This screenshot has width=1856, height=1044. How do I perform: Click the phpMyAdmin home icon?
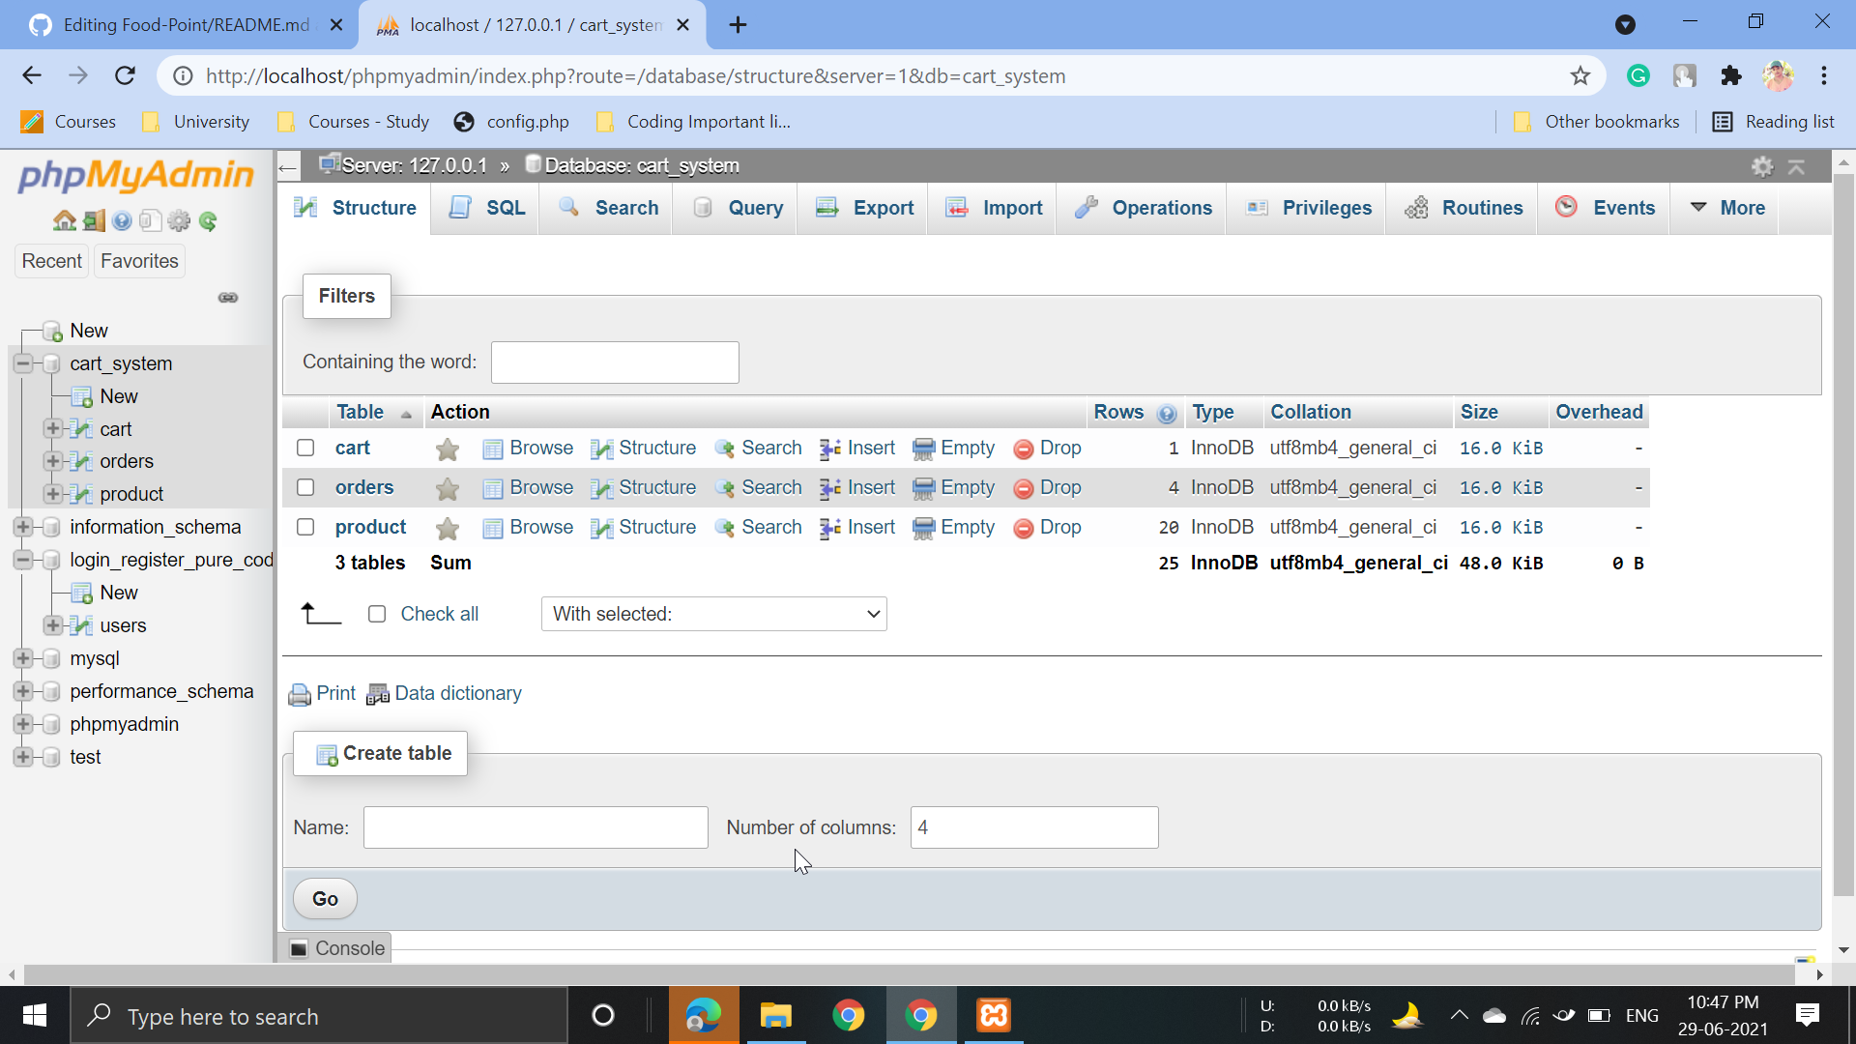click(64, 221)
